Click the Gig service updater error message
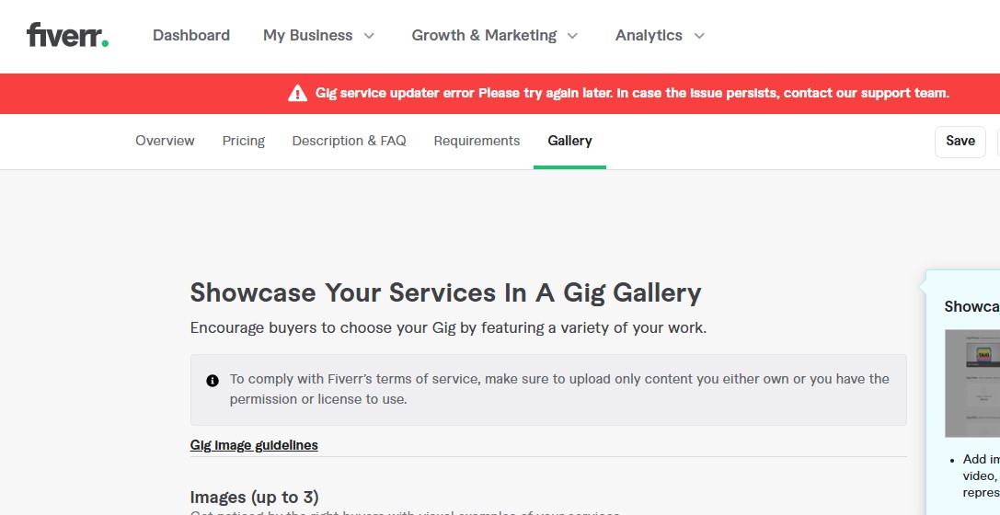1000x515 pixels. click(x=632, y=93)
